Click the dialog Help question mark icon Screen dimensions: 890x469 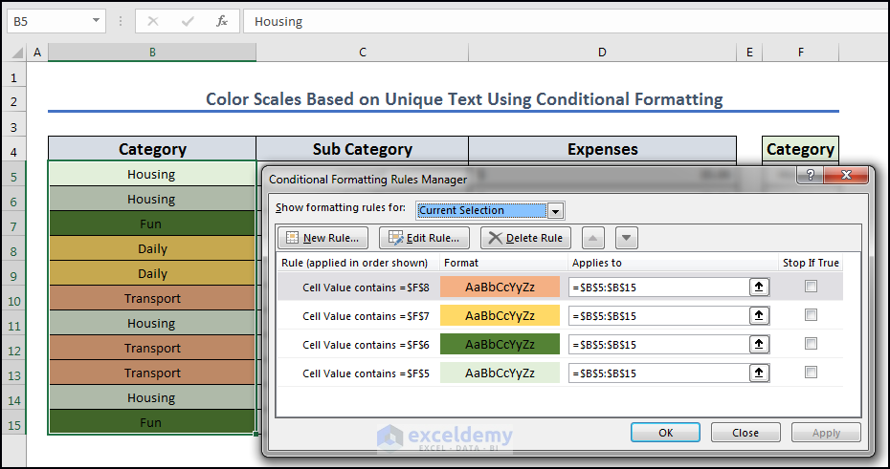(810, 176)
